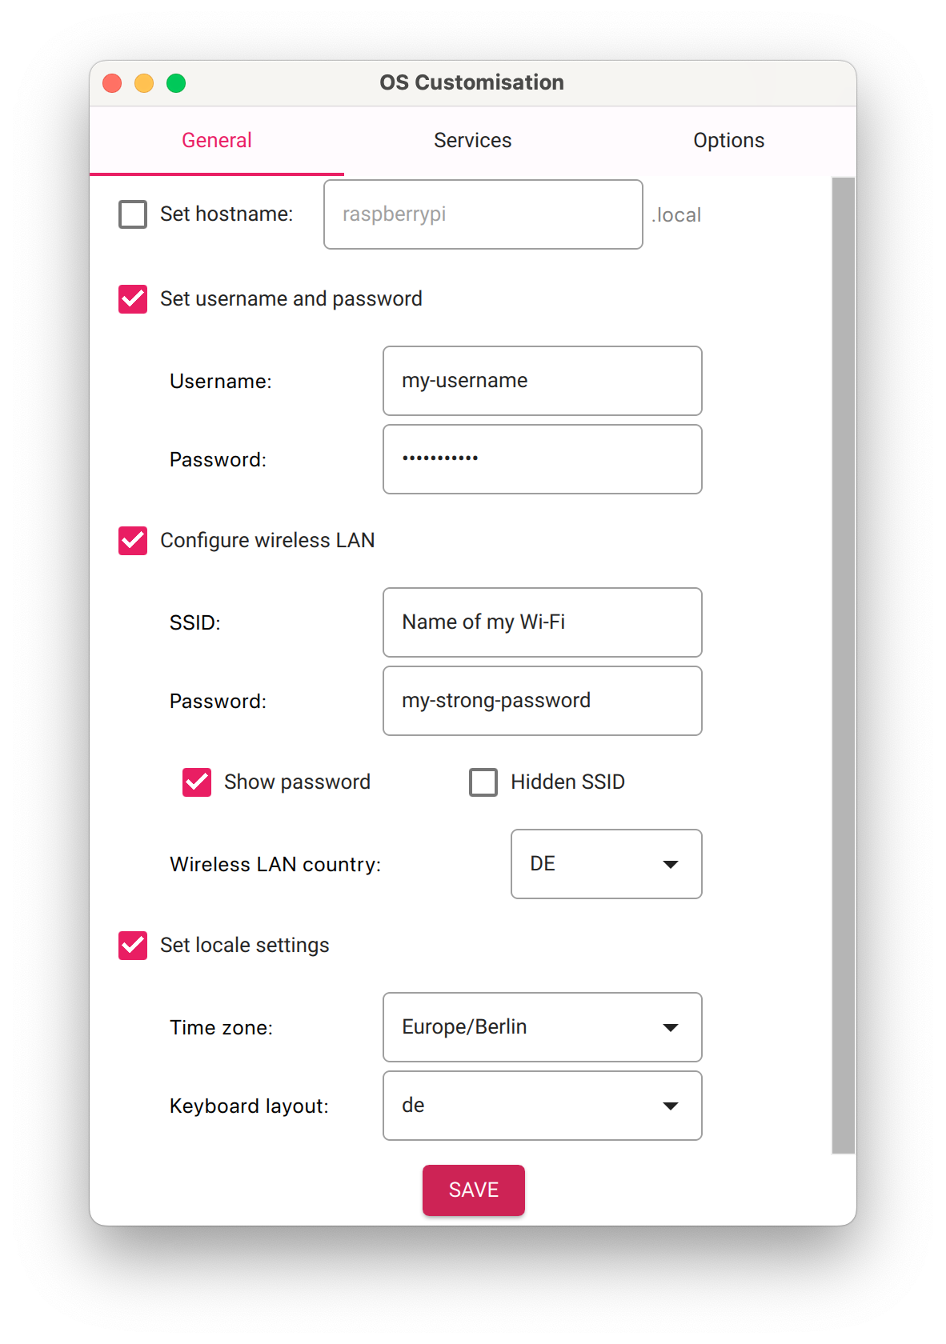
Task: Switch to the Services tab
Action: 472,141
